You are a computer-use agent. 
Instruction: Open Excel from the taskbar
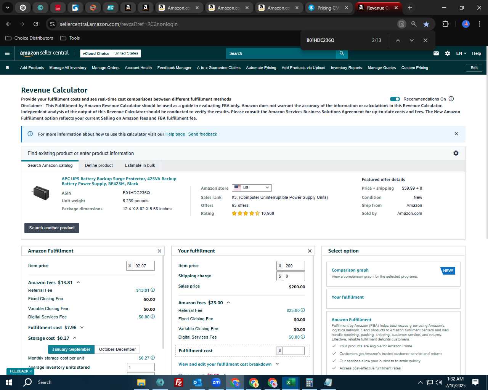tap(291, 382)
